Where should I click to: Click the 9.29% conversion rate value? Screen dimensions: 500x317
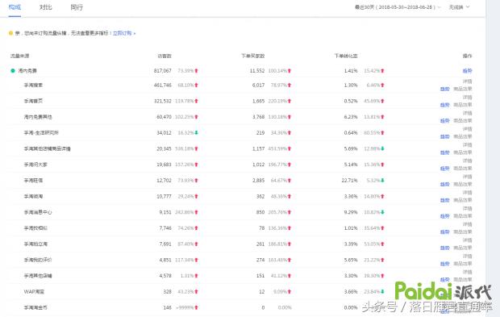click(x=351, y=212)
